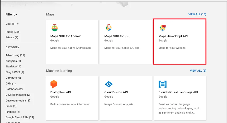The width and height of the screenshot is (227, 123).
Task: Choose the Developer tools category
Action: coord(18,100)
